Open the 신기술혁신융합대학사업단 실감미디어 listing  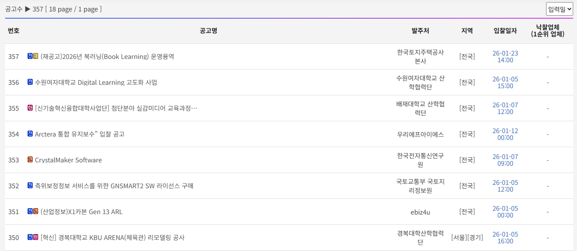[x=116, y=108]
